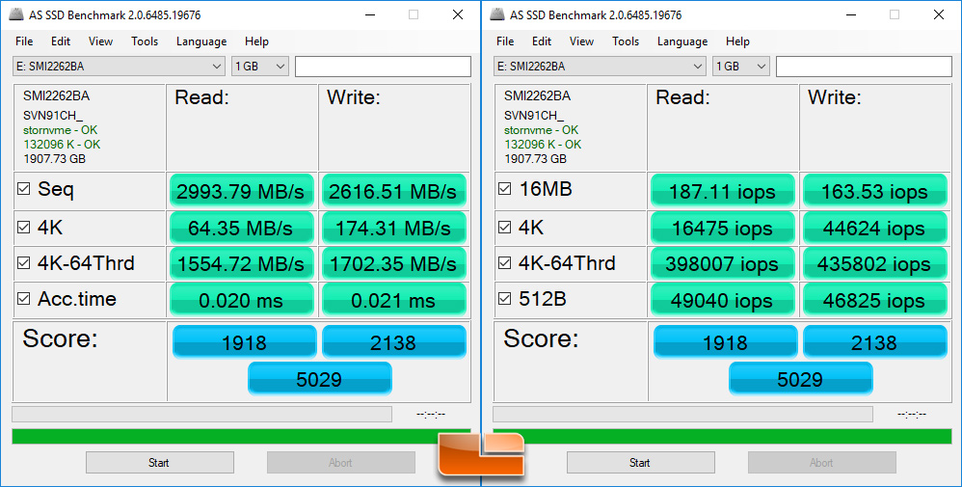Open the 1 GB size dropdown in left window

(x=260, y=67)
